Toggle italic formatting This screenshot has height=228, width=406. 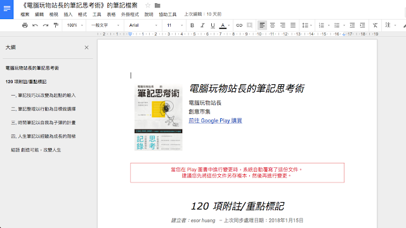point(202,25)
